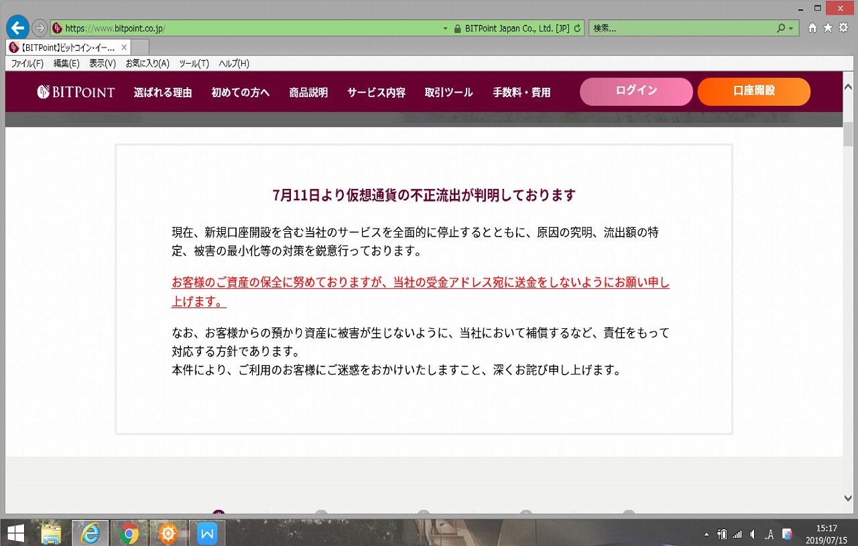The image size is (858, 546).
Task: Click the BITPOINT logo in the header
Action: click(76, 92)
